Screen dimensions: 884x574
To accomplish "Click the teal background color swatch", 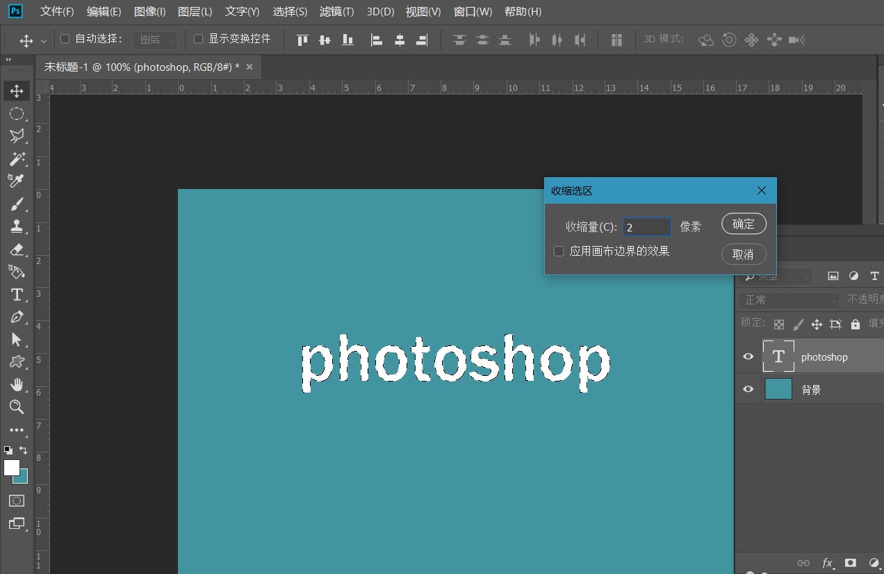I will click(24, 479).
